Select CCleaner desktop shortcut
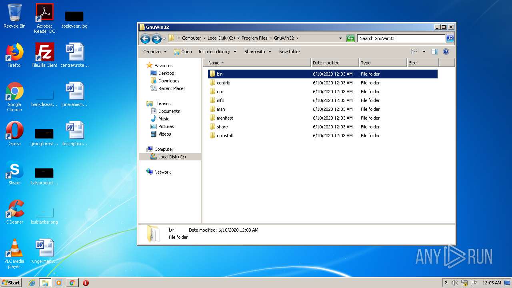Image resolution: width=512 pixels, height=288 pixels. click(14, 212)
